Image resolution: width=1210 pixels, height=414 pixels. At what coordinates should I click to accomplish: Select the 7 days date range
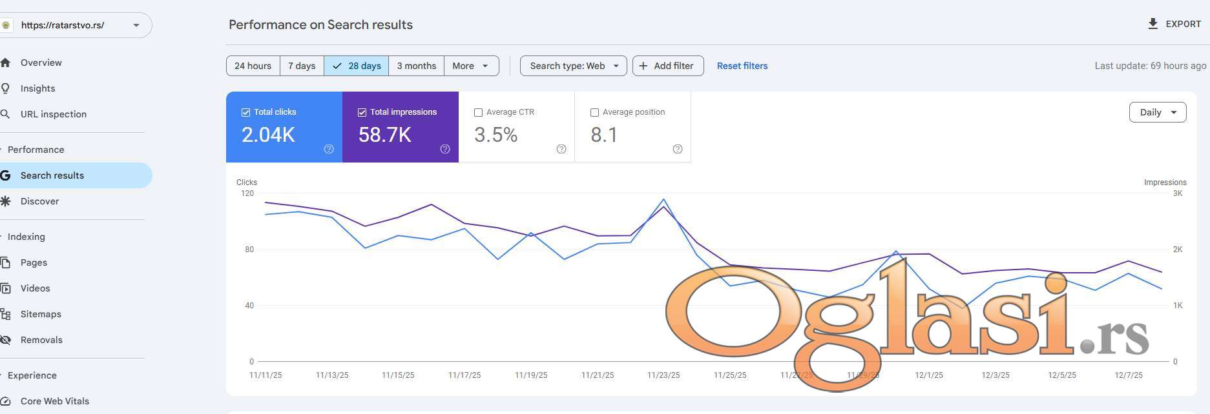point(302,66)
